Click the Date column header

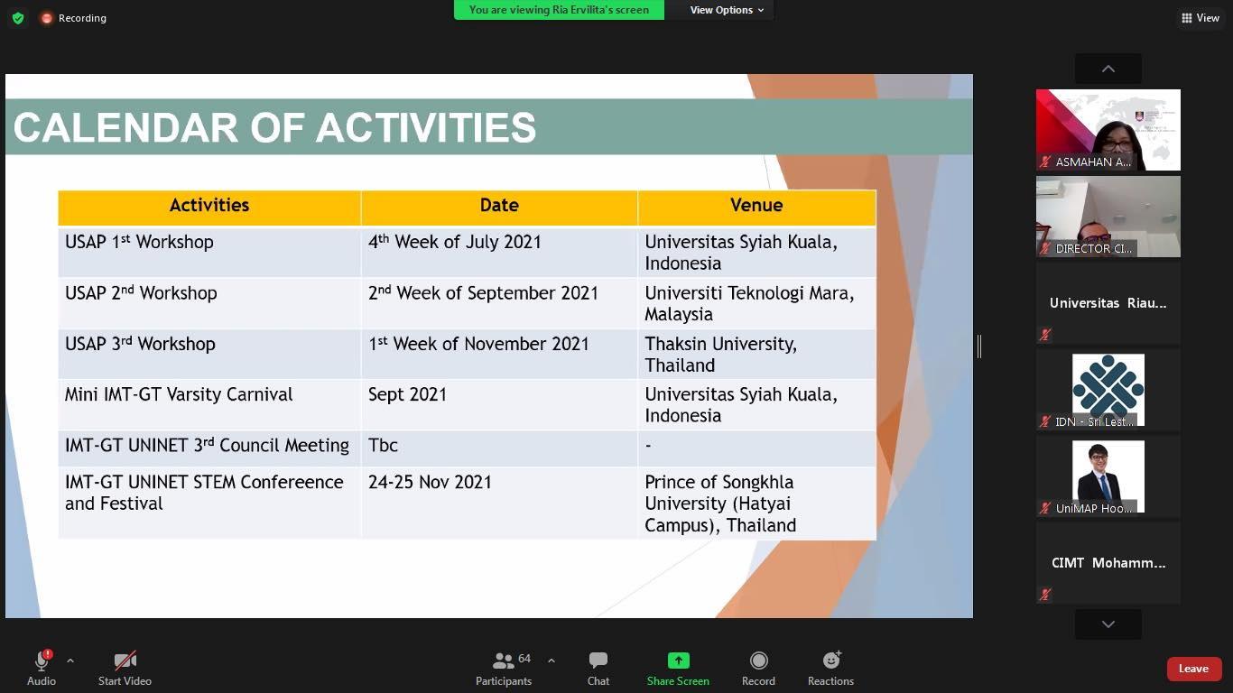[499, 206]
